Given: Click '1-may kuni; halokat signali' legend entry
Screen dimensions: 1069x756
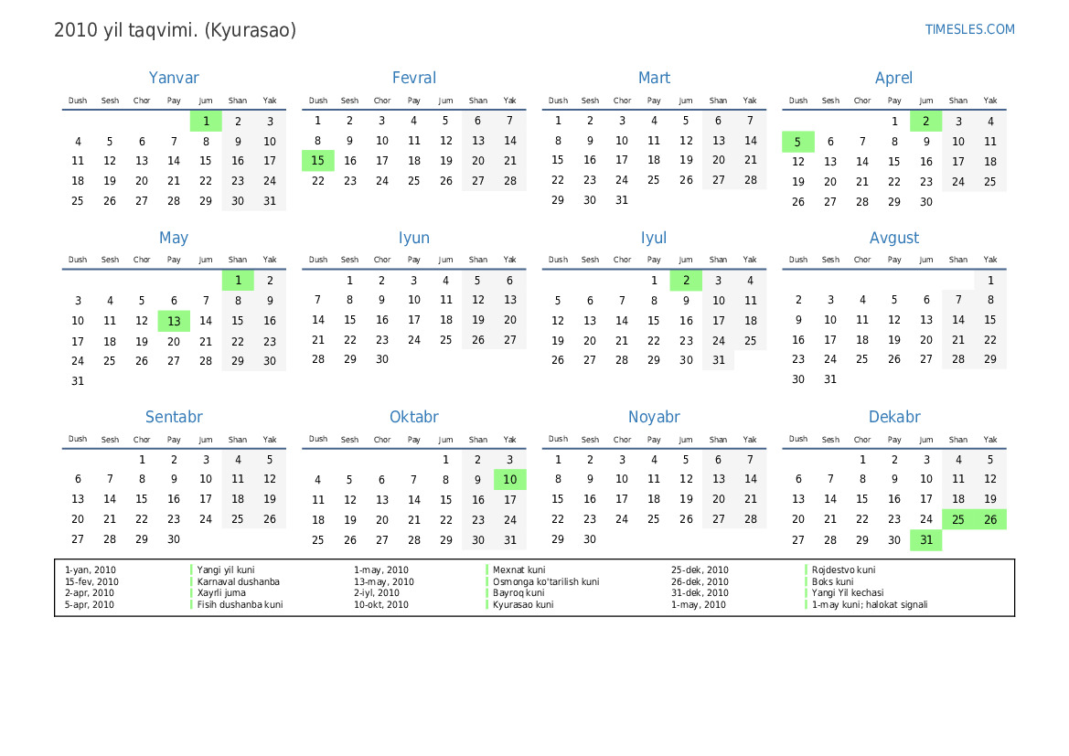Looking at the screenshot, I should pos(870,604).
